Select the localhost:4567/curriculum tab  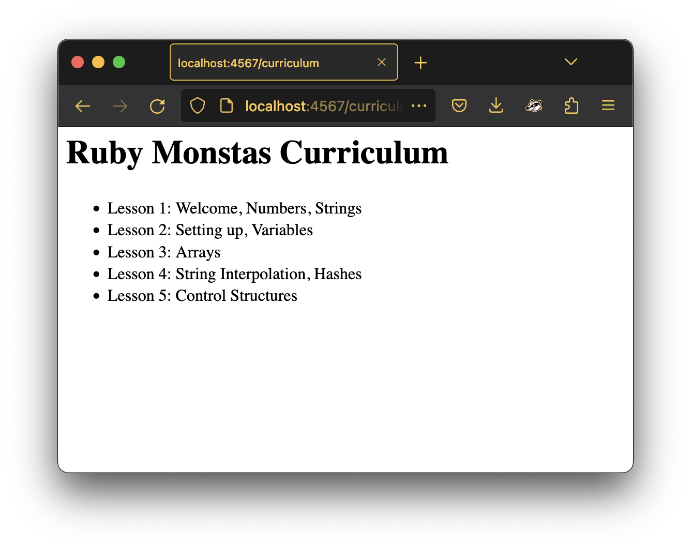[259, 62]
